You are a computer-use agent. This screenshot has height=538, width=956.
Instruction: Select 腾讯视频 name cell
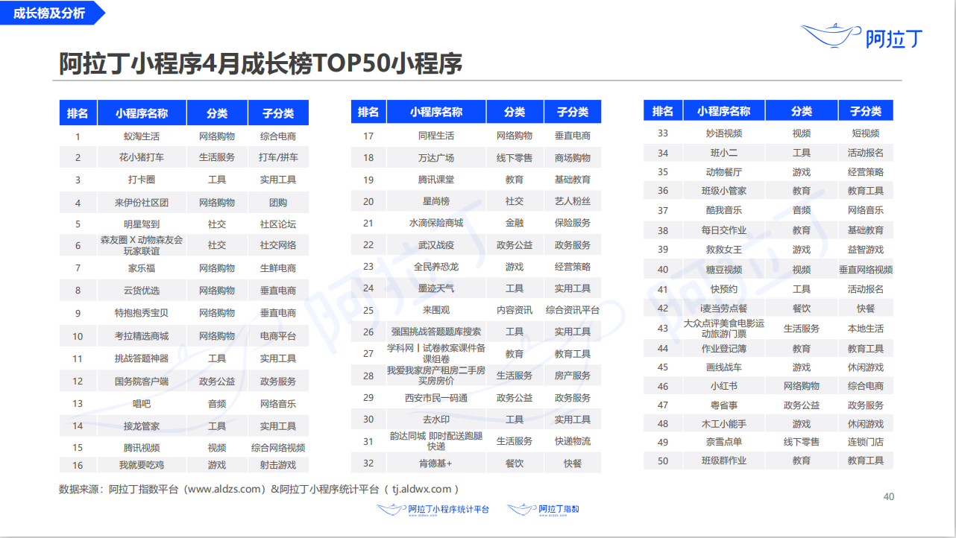coord(142,447)
